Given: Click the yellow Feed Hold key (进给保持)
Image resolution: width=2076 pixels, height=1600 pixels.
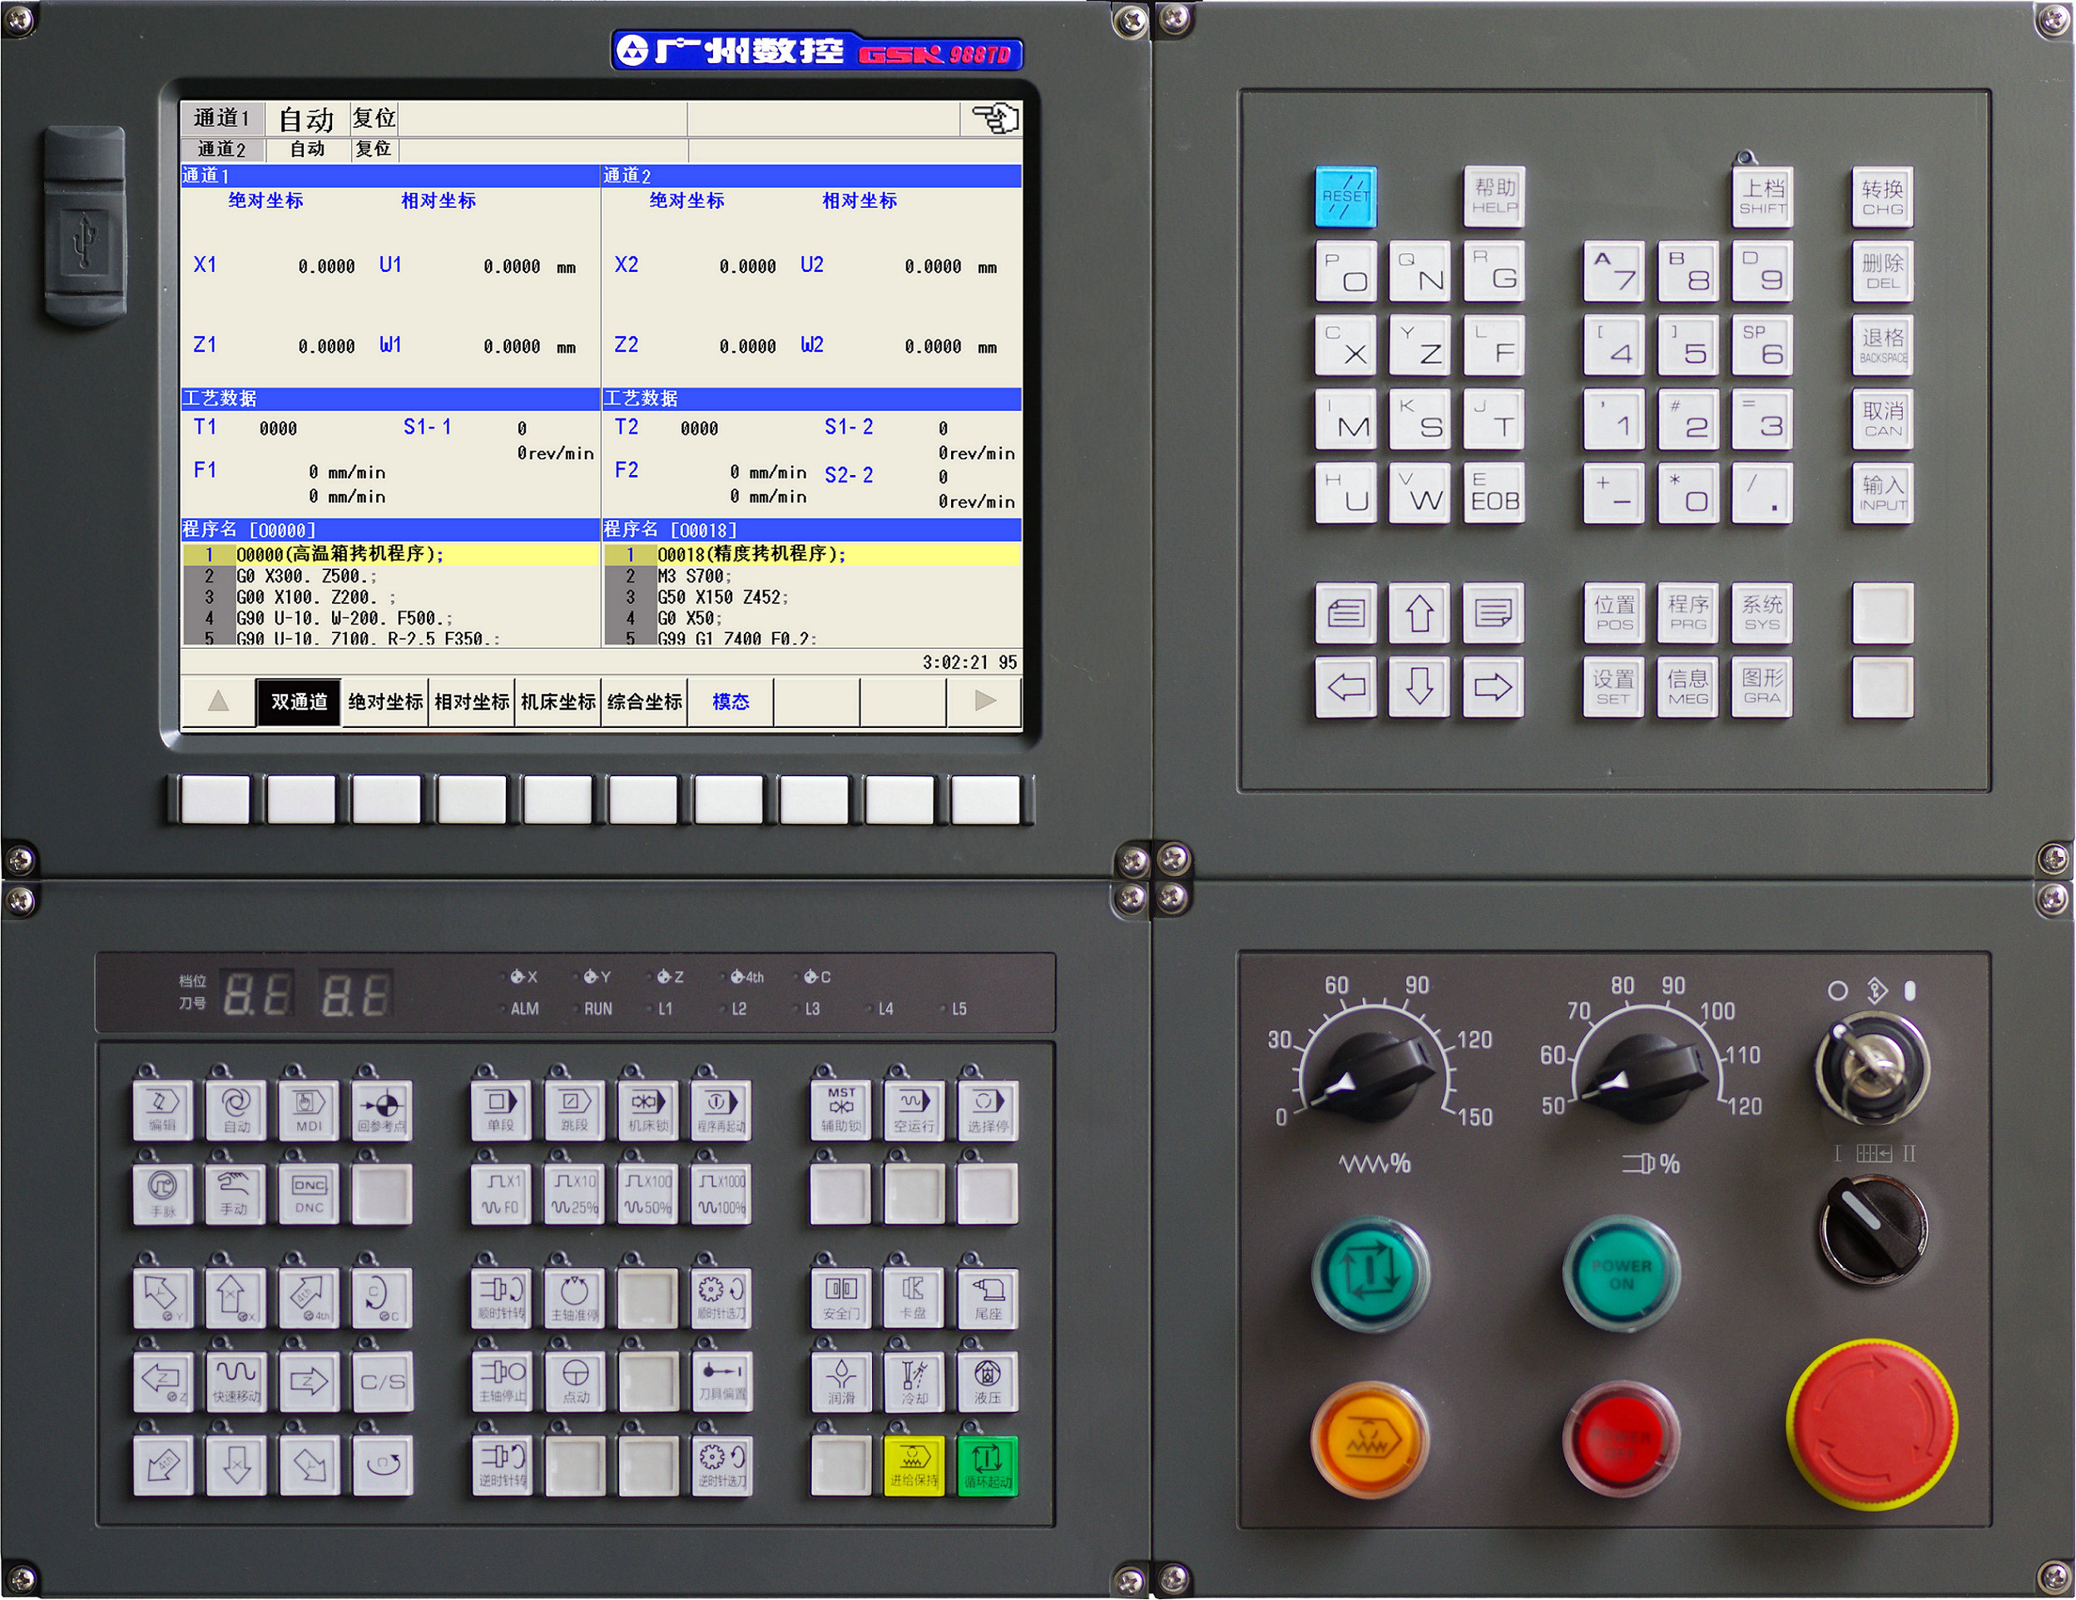Looking at the screenshot, I should (914, 1465).
